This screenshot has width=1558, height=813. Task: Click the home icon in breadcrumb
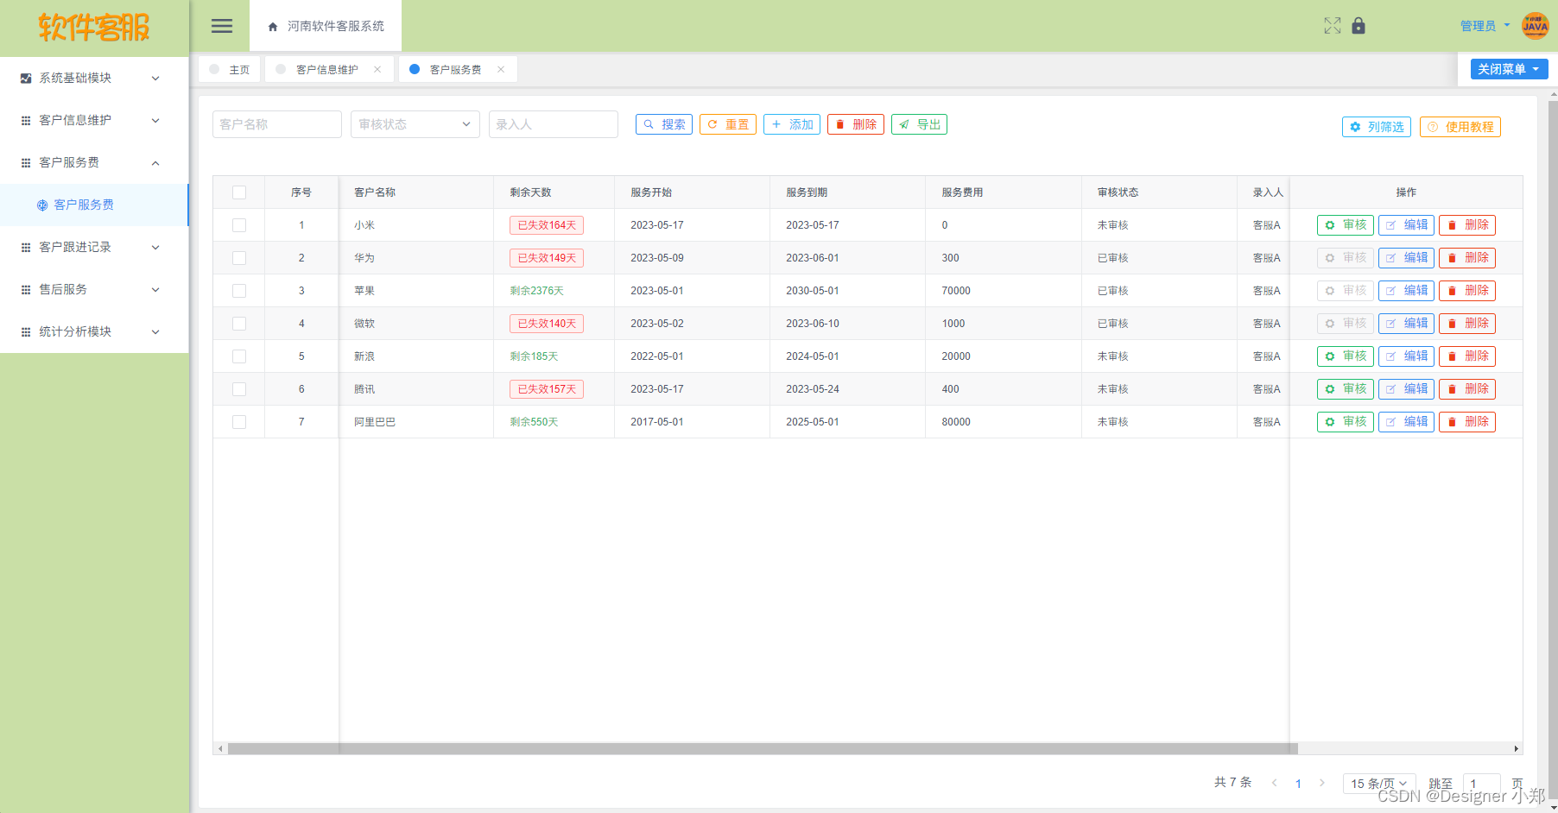(273, 27)
